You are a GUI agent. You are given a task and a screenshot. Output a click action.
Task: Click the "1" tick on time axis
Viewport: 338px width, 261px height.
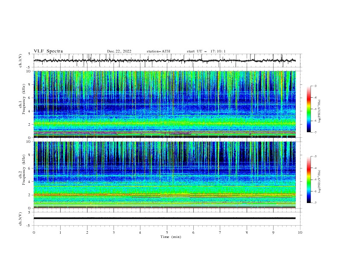(60, 232)
